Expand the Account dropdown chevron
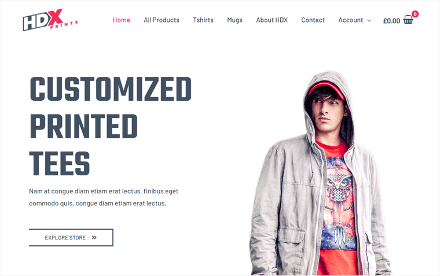 [369, 20]
